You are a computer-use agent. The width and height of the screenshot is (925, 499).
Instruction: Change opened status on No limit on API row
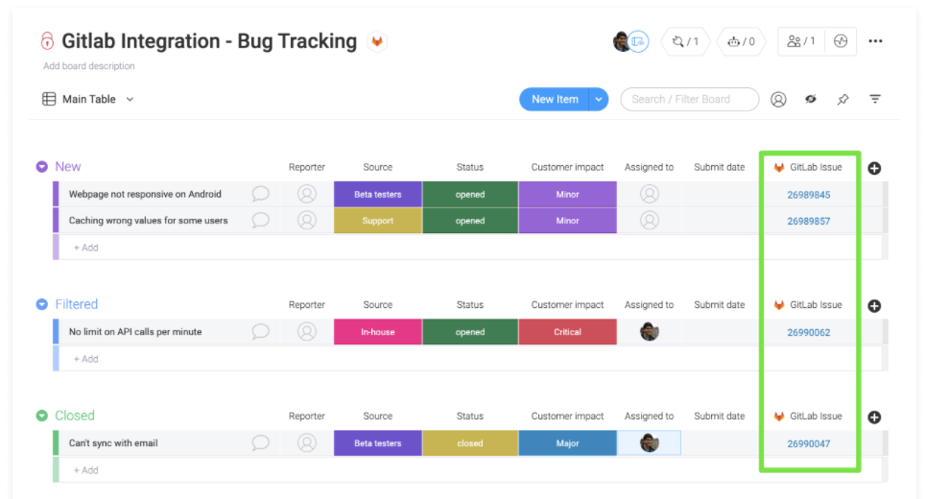[x=470, y=331]
